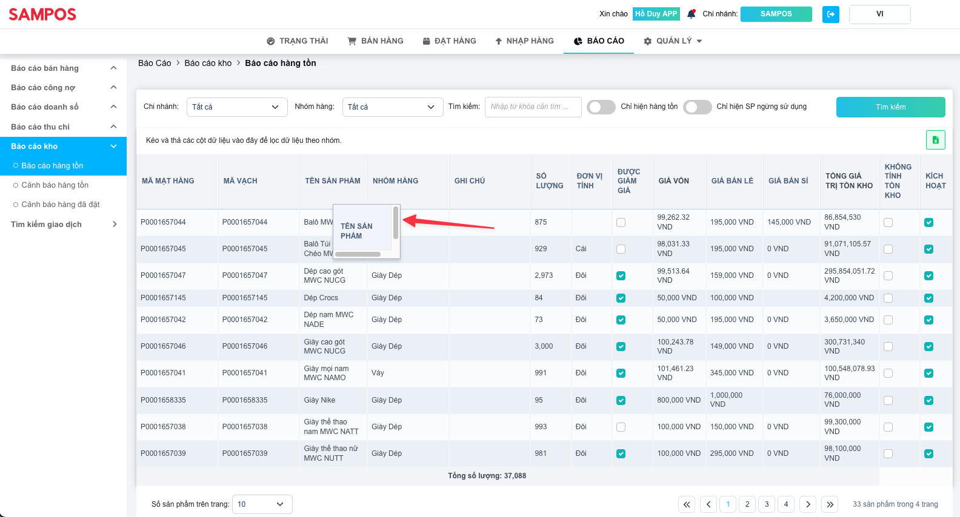
Task: Open the Nhóm hàng dropdown
Action: click(392, 107)
